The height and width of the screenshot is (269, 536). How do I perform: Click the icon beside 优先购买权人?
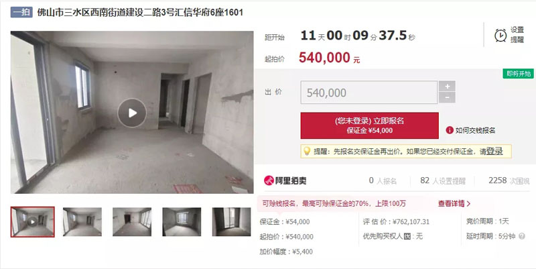click(407, 236)
